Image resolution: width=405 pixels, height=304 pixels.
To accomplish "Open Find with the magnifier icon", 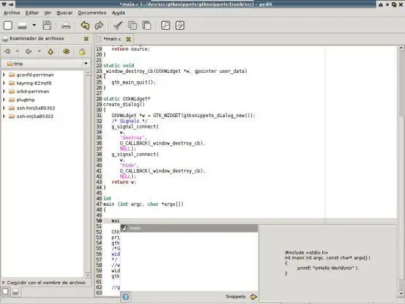I will (x=166, y=25).
